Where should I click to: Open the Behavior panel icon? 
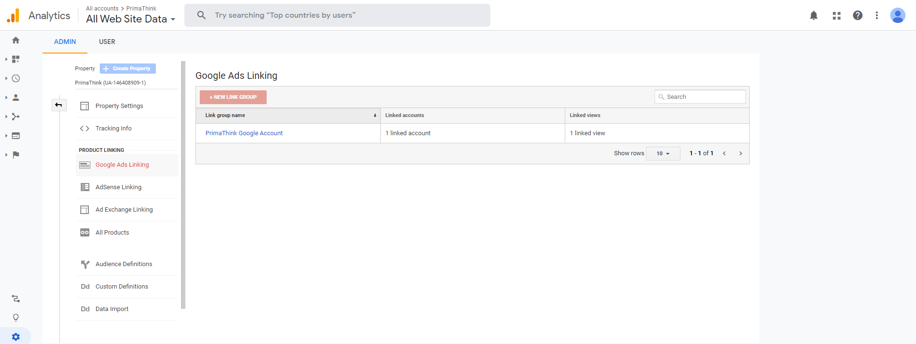tap(16, 136)
